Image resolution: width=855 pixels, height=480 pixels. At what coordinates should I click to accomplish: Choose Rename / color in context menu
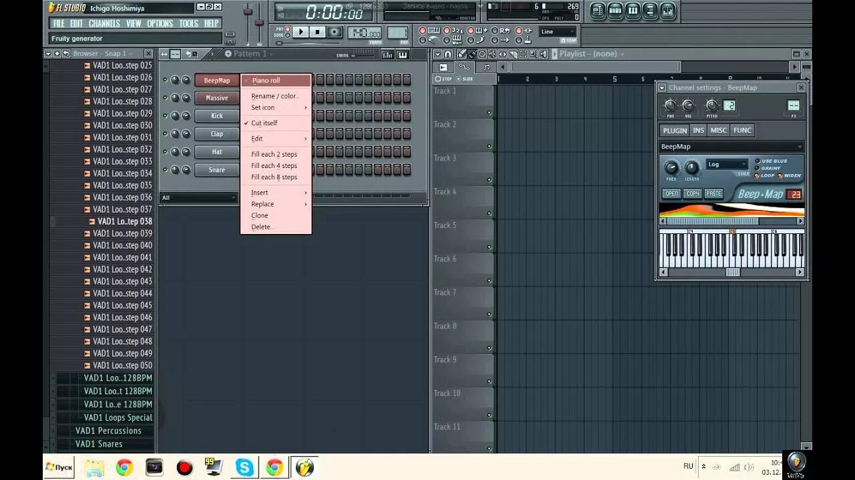pyautogui.click(x=276, y=96)
